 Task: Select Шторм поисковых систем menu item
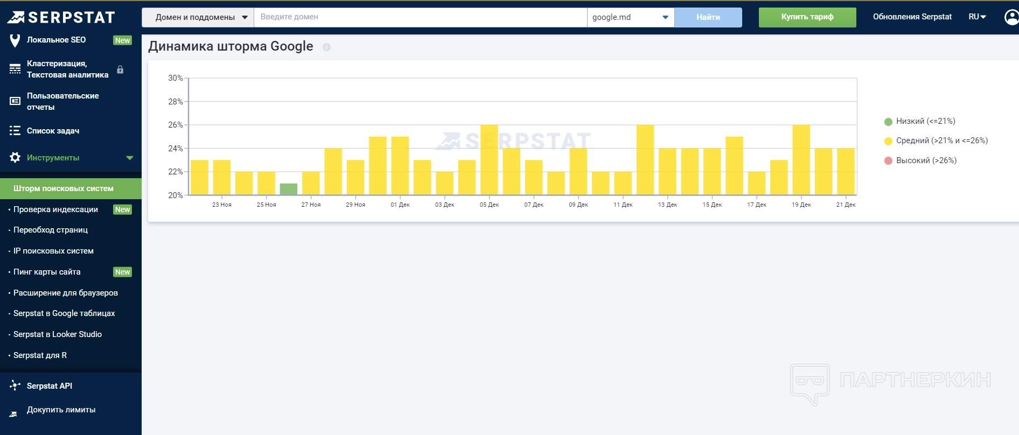[x=71, y=188]
